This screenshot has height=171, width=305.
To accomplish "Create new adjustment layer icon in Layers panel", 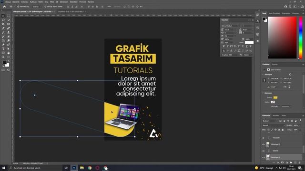I will 287,162.
